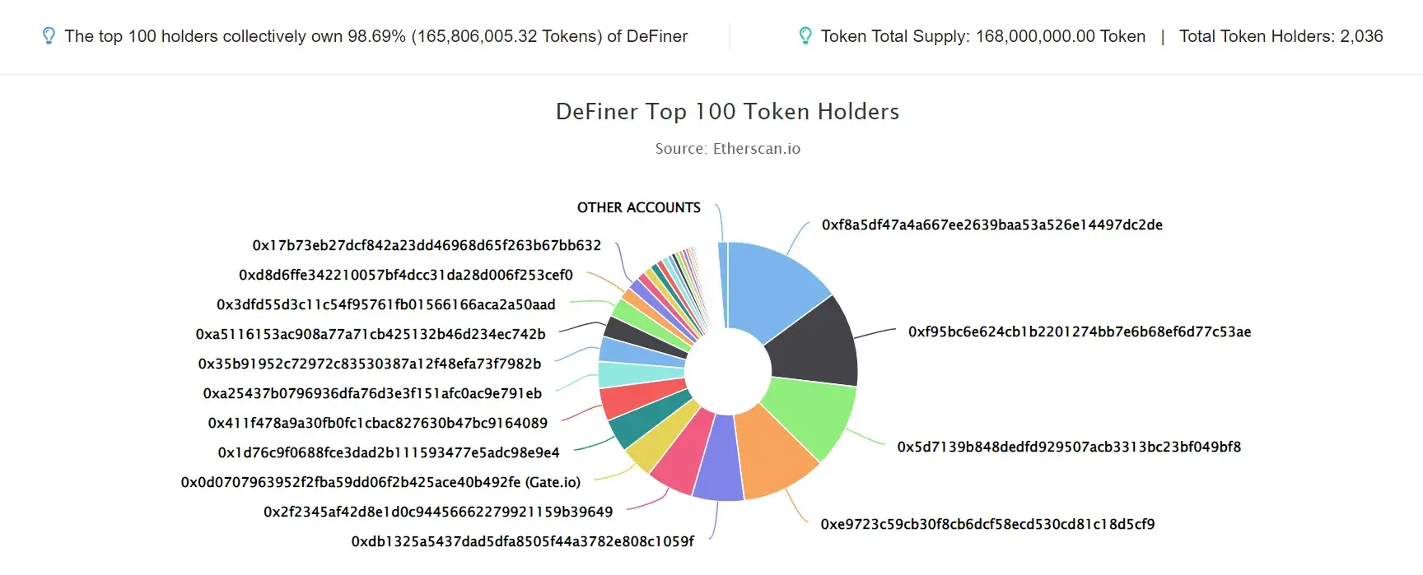Click the OTHER ACCOUNTS label
Viewport: 1423px width, 575px height.
[x=639, y=207]
